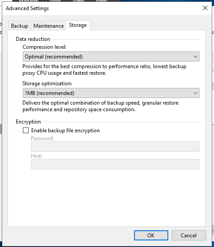Open the Storage optimization 1MB combo box
Viewport: 214px width, 247px height.
(x=111, y=93)
